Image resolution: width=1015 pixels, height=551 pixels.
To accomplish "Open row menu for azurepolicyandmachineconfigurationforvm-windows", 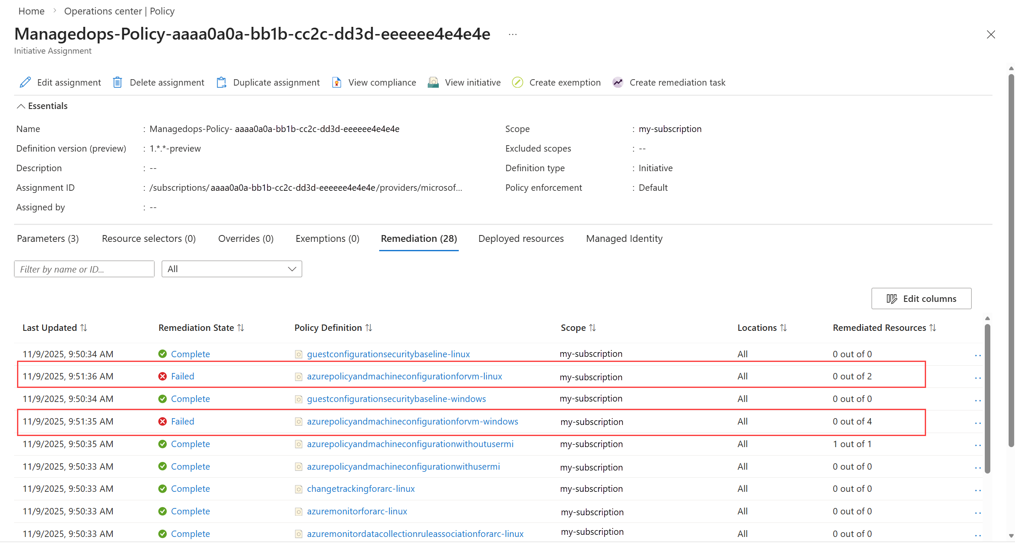I will pyautogui.click(x=978, y=423).
